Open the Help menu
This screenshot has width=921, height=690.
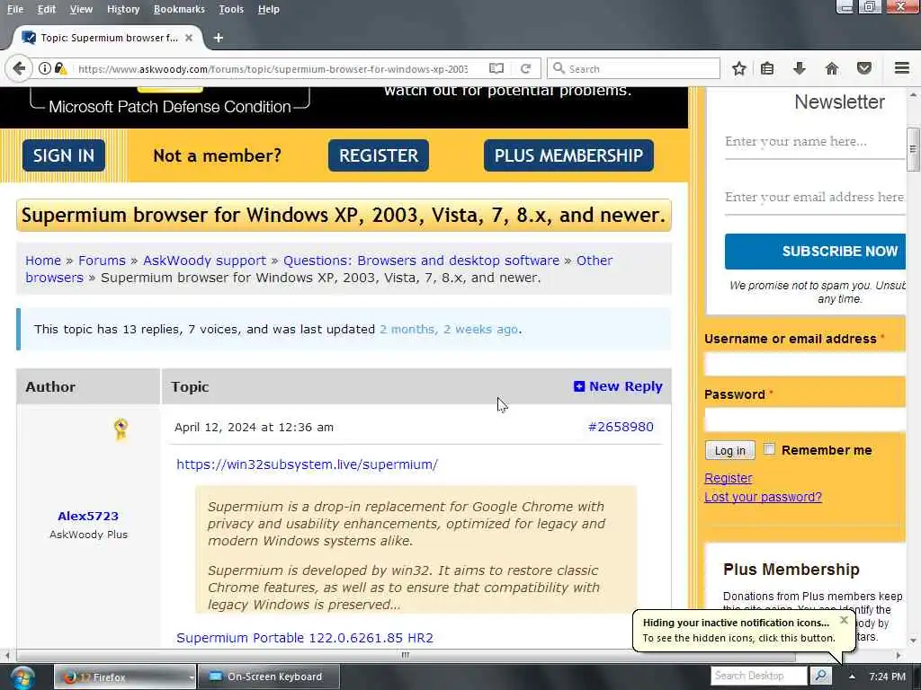click(x=268, y=9)
